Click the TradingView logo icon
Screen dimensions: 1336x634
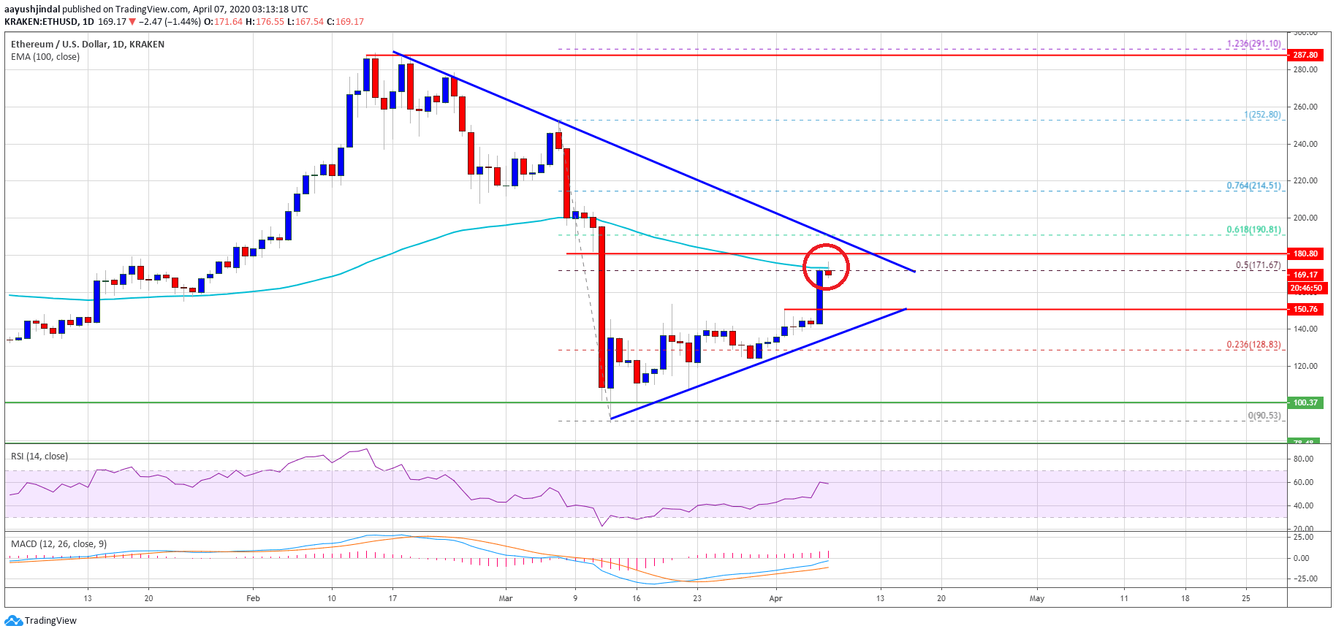click(x=13, y=621)
